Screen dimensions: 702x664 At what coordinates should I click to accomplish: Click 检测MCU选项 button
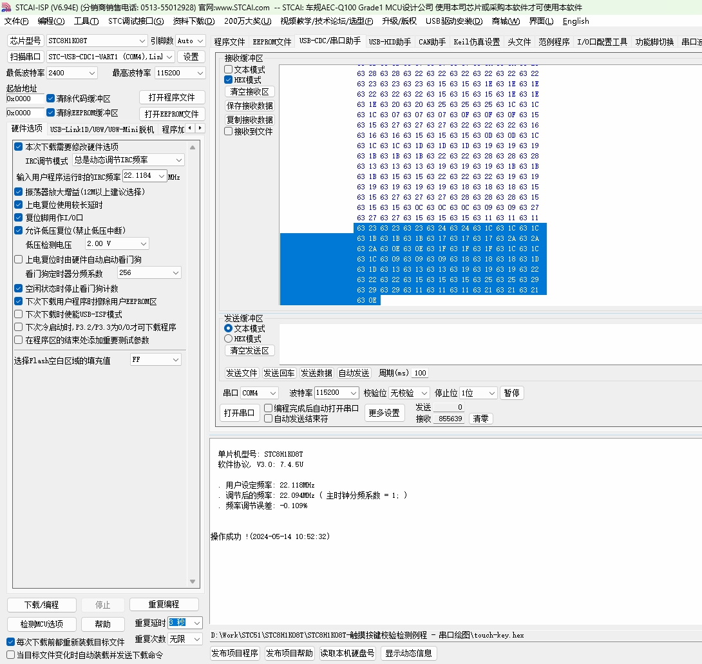[x=42, y=624]
